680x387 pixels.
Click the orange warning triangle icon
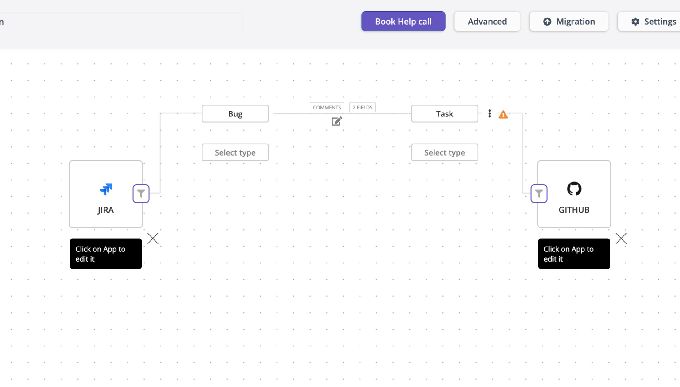click(503, 115)
